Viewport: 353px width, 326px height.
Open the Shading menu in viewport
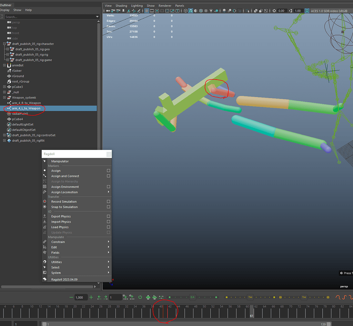coord(121,6)
